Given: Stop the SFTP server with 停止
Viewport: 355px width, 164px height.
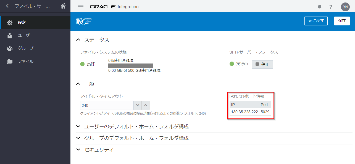Looking at the screenshot, I should [x=262, y=64].
